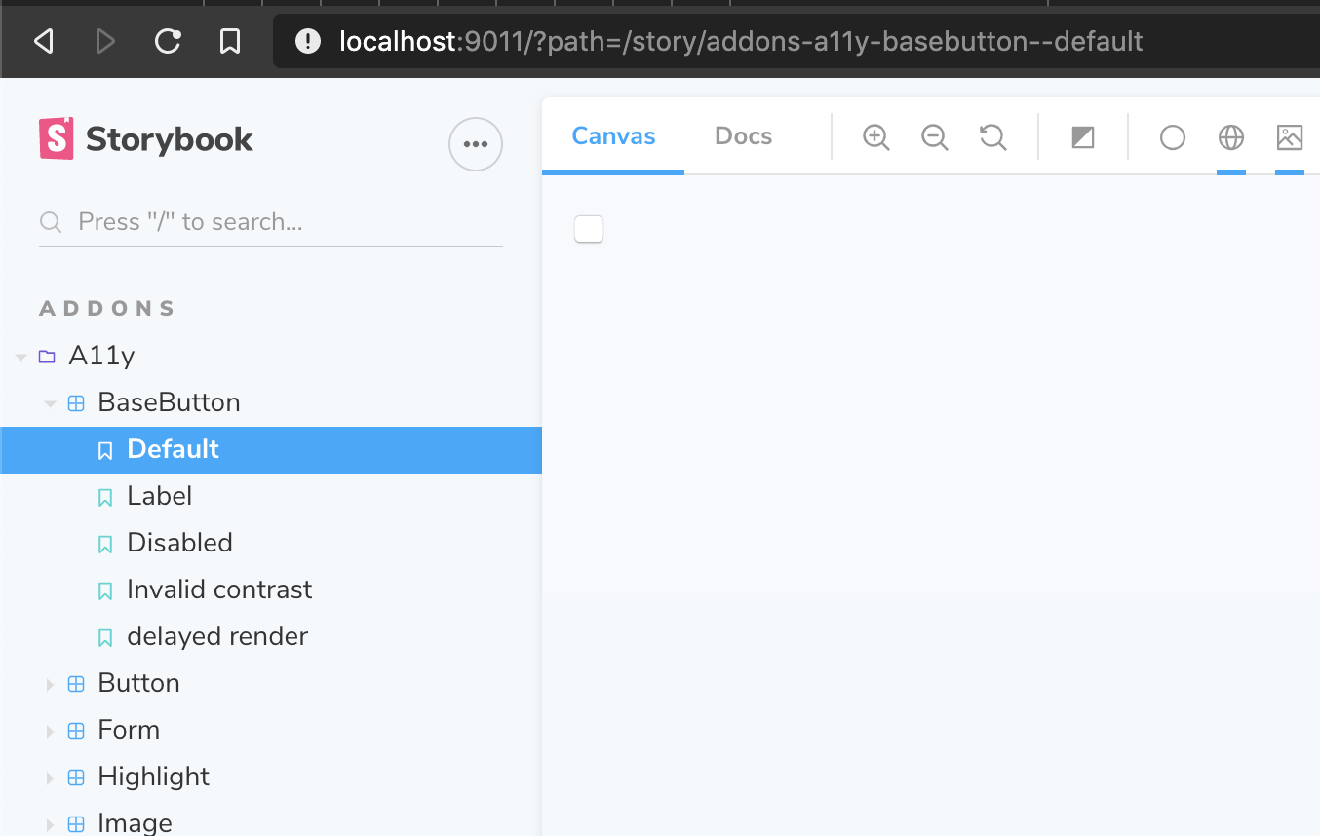Reset the canvas zoom level

[x=992, y=136]
